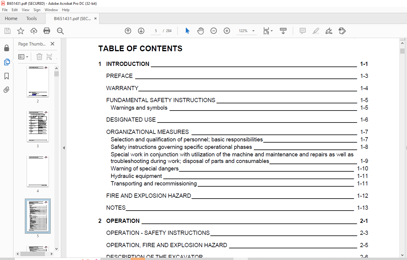Activate the Hand pan tool
Image resolution: width=407 pixels, height=260 pixels.
coord(201,31)
